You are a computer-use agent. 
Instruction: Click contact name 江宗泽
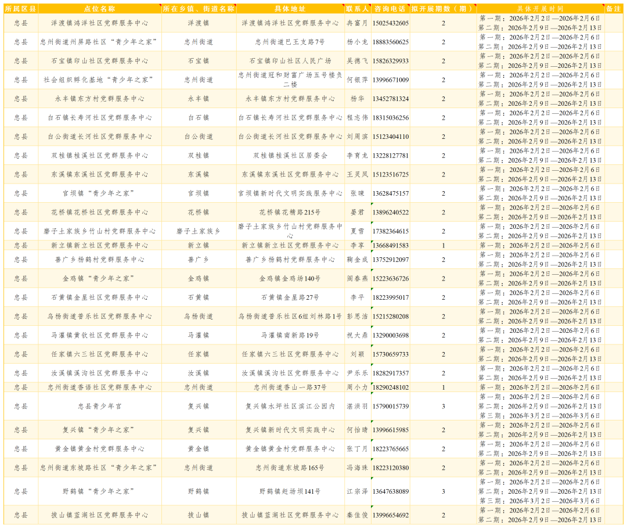coord(358,491)
